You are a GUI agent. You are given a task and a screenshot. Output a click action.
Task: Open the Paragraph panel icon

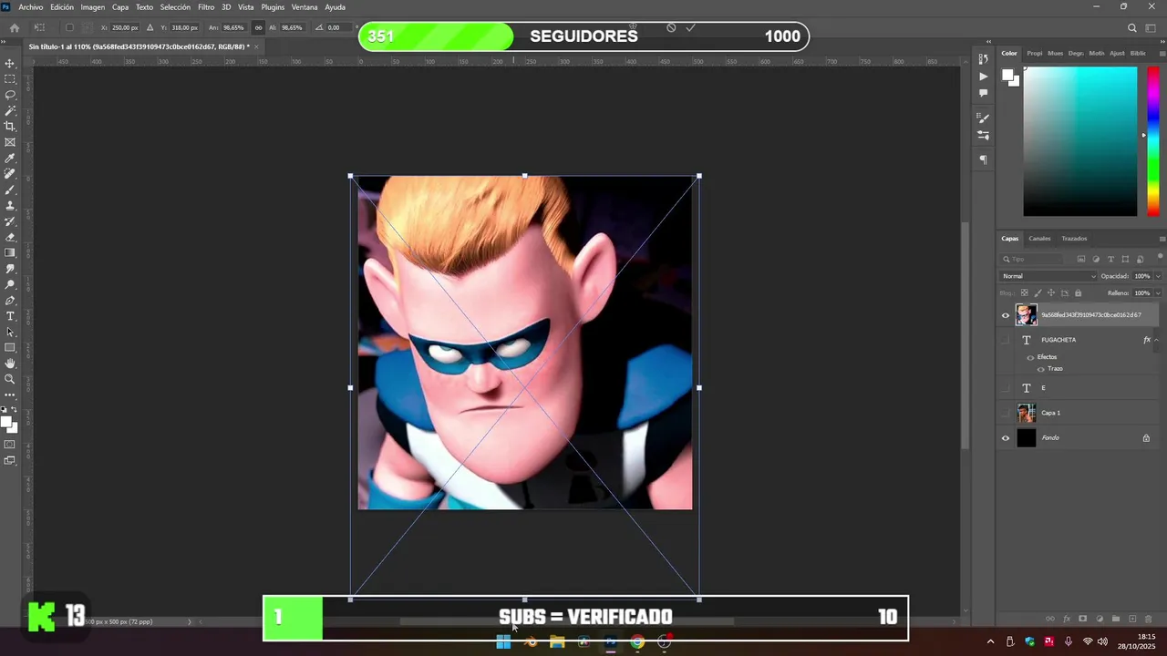click(983, 159)
